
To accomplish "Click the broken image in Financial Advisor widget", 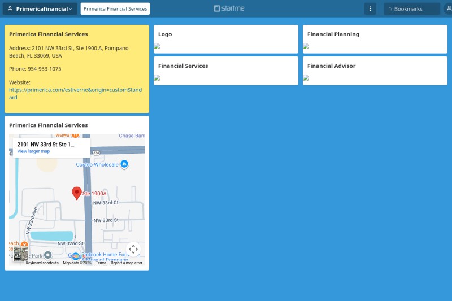I will click(x=306, y=78).
